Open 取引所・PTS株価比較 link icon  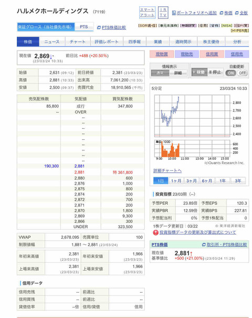[x=204, y=245]
